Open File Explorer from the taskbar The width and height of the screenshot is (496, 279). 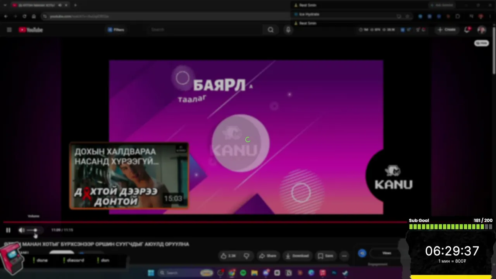[x=254, y=273]
